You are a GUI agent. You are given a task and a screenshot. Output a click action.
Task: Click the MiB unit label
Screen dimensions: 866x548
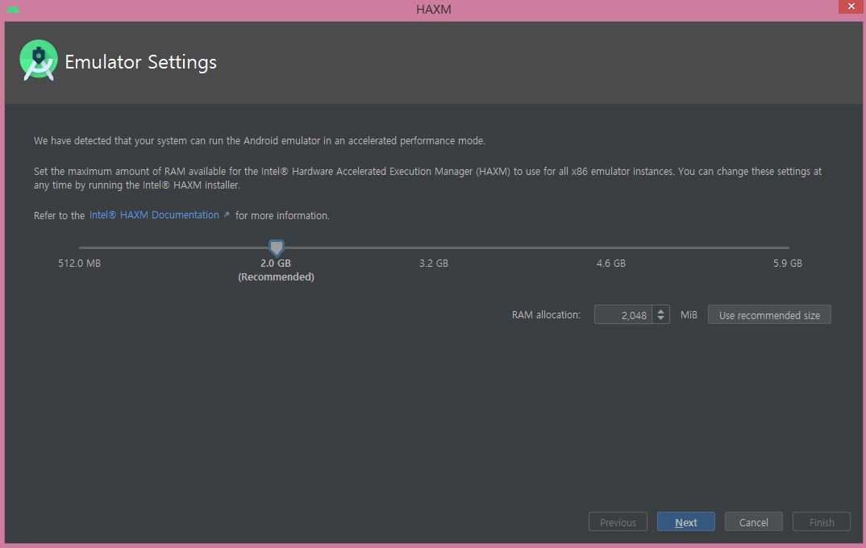coord(689,314)
